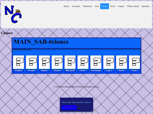Click the BREAKER name label

click(x=70, y=71)
